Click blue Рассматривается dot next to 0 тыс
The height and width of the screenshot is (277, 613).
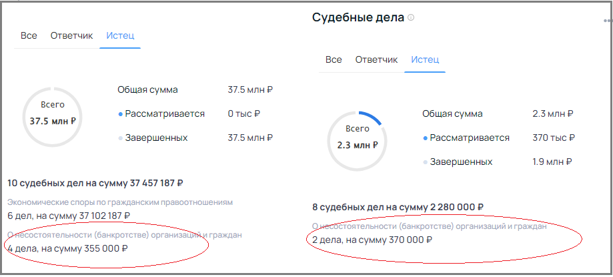point(121,114)
